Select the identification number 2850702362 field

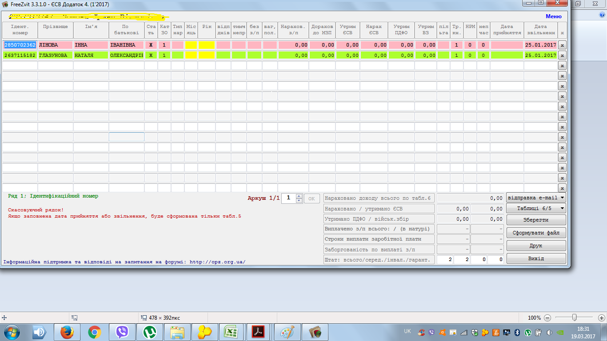tap(20, 45)
